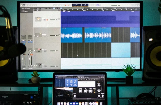The image size is (161, 105).
Task: Click the bass guitar track icon
Action: point(38,35)
